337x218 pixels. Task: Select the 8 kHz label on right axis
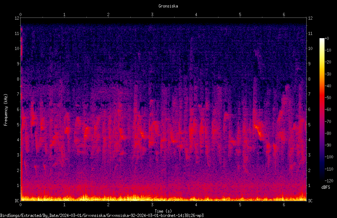tap(309, 79)
